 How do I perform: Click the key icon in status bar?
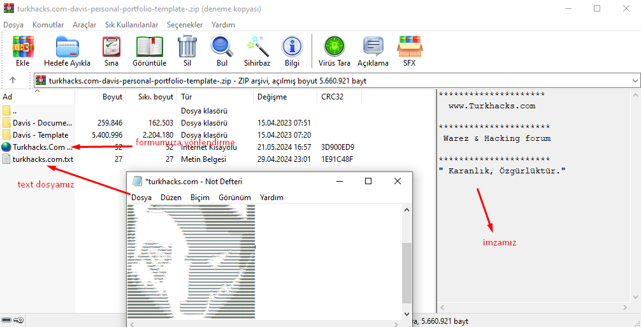pyautogui.click(x=18, y=320)
